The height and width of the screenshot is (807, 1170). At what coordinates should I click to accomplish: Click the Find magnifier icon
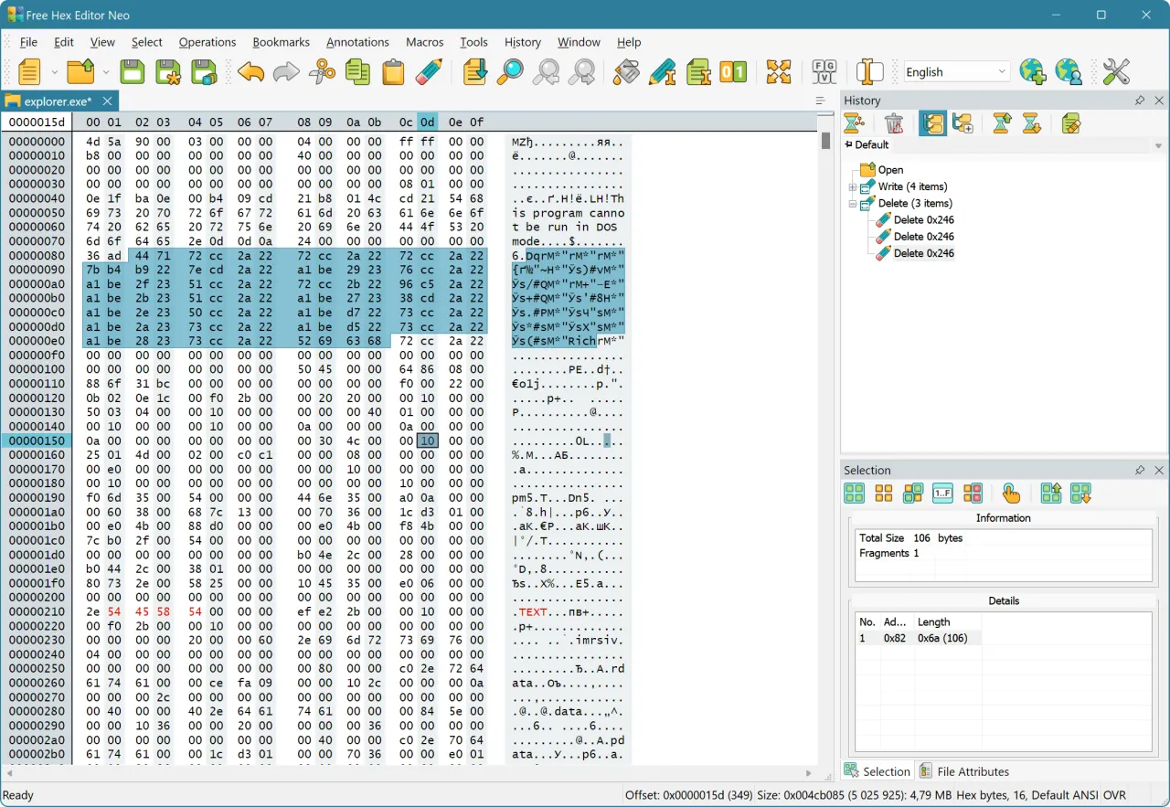[x=509, y=72]
